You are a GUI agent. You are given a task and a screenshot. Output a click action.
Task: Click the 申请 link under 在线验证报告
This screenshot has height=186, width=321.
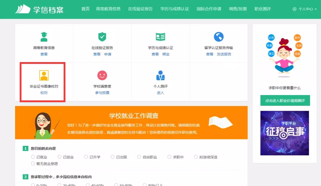coord(108,54)
